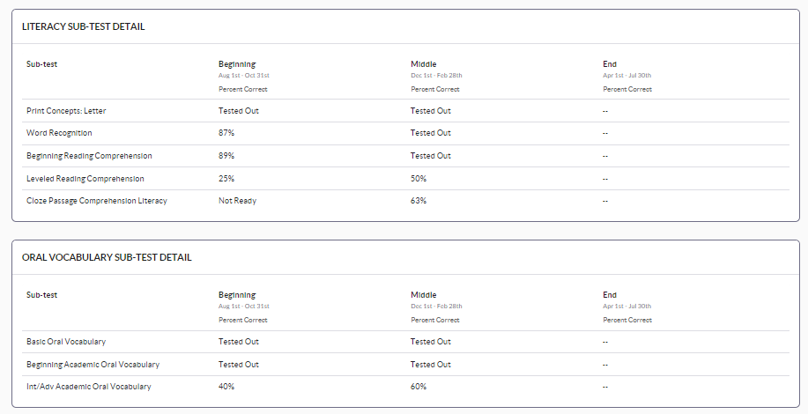Click the Middle column header in Literacy table
This screenshot has height=414, width=808.
point(424,64)
